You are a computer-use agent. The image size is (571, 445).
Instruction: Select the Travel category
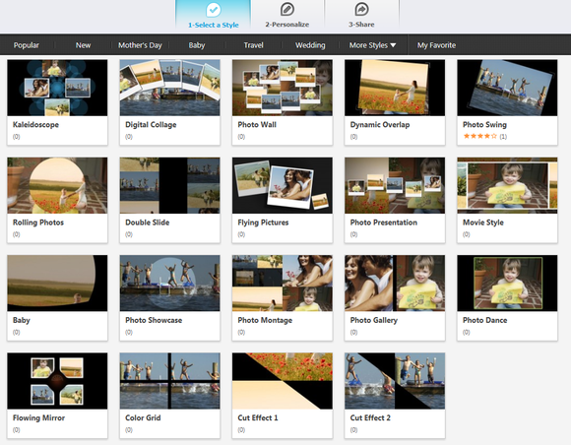pyautogui.click(x=253, y=45)
